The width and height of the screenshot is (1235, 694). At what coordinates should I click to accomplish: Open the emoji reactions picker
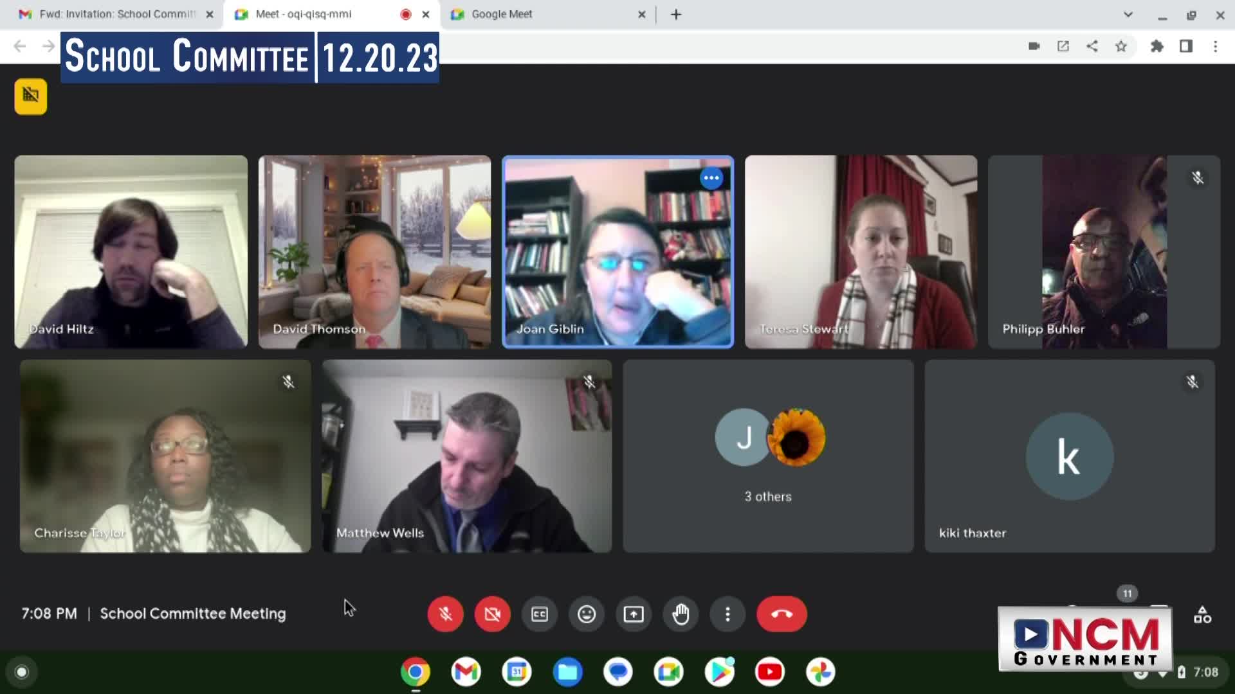tap(586, 614)
